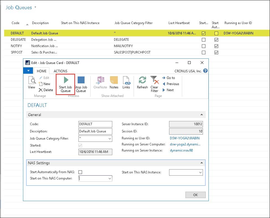The height and width of the screenshot is (218, 270).
Task: Click the View icon in Manage group
Action: point(32,80)
